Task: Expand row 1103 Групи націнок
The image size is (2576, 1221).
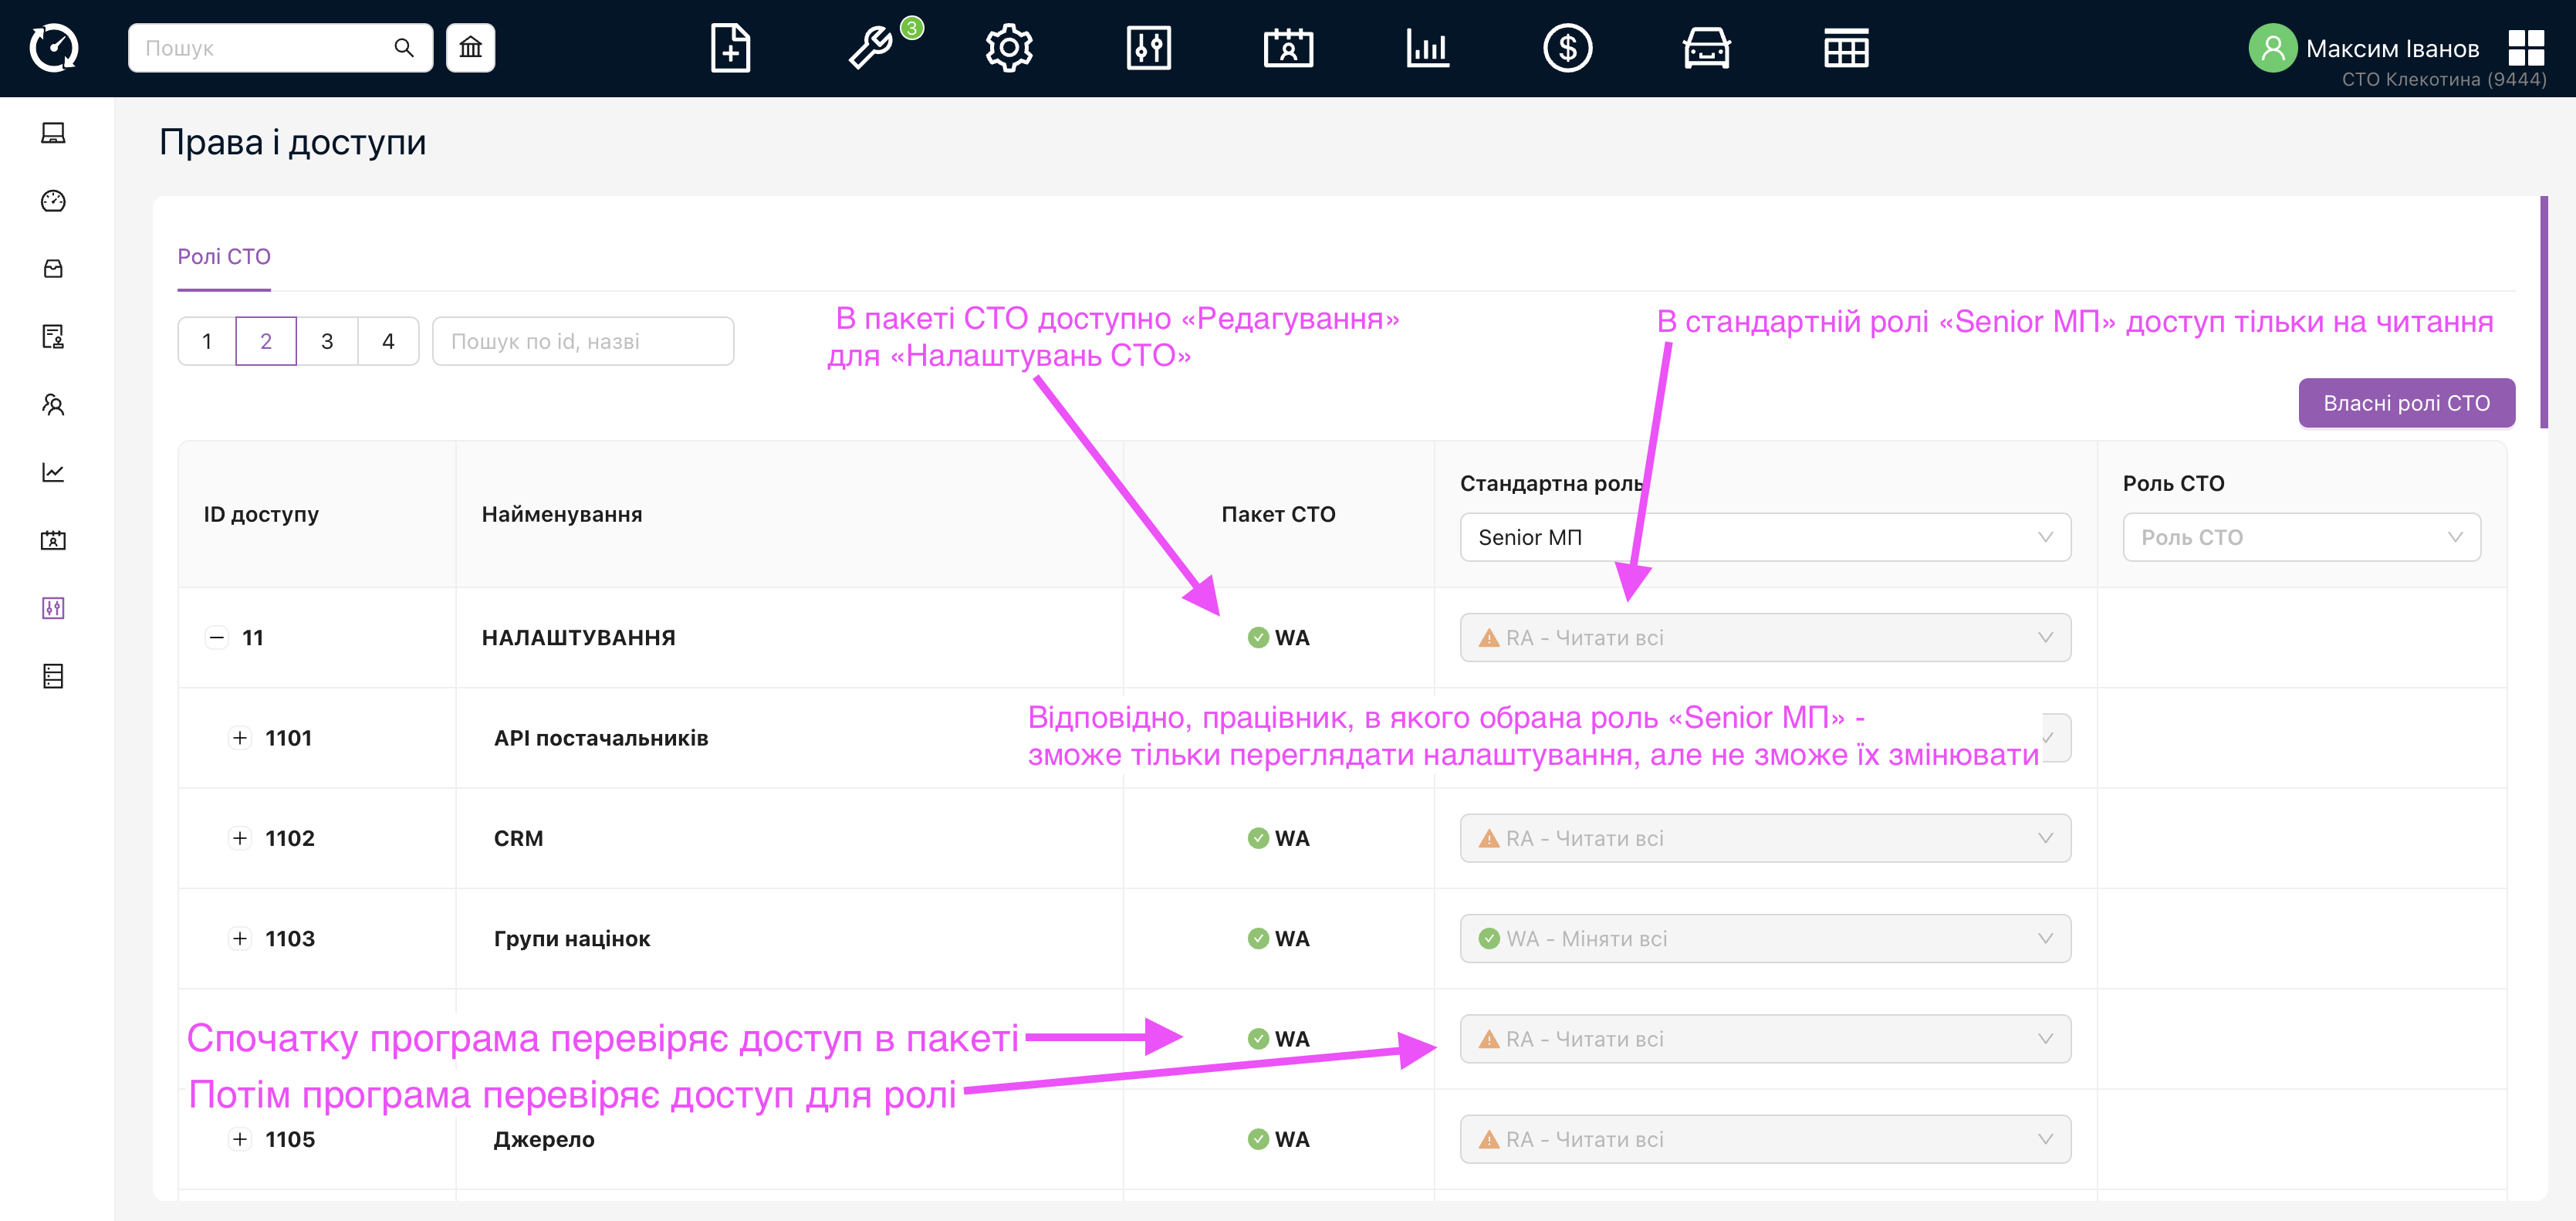Action: [240, 939]
